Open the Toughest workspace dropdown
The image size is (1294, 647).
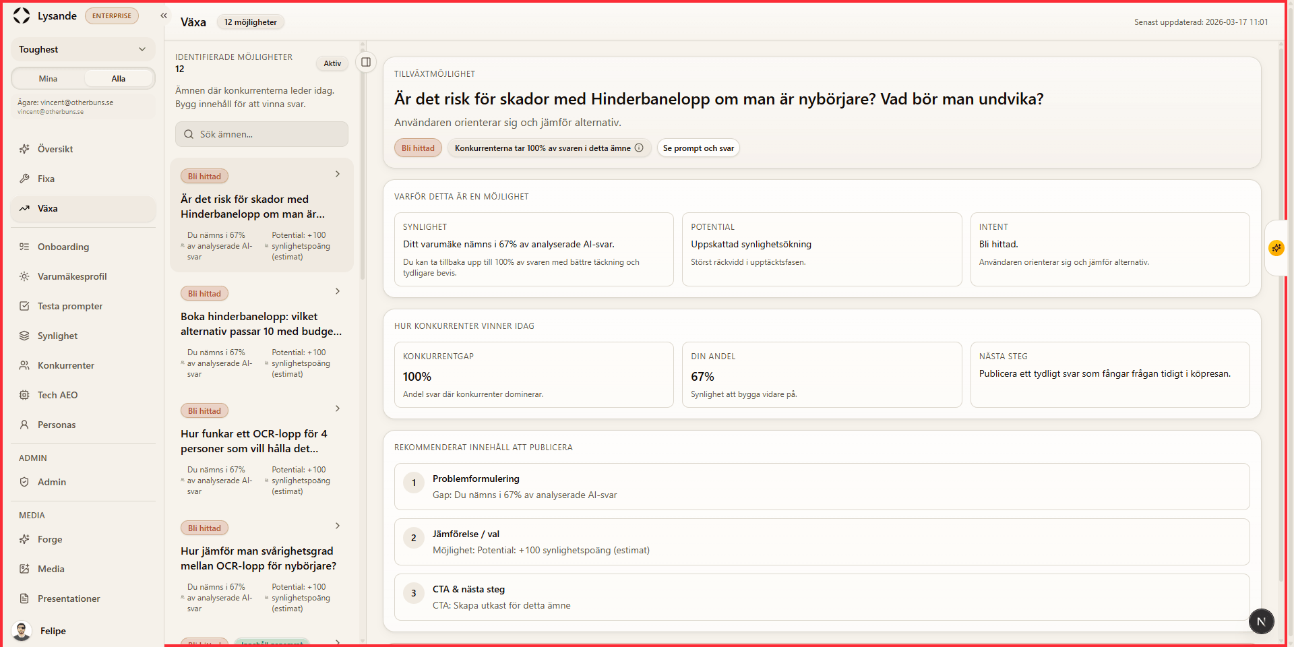(x=83, y=49)
